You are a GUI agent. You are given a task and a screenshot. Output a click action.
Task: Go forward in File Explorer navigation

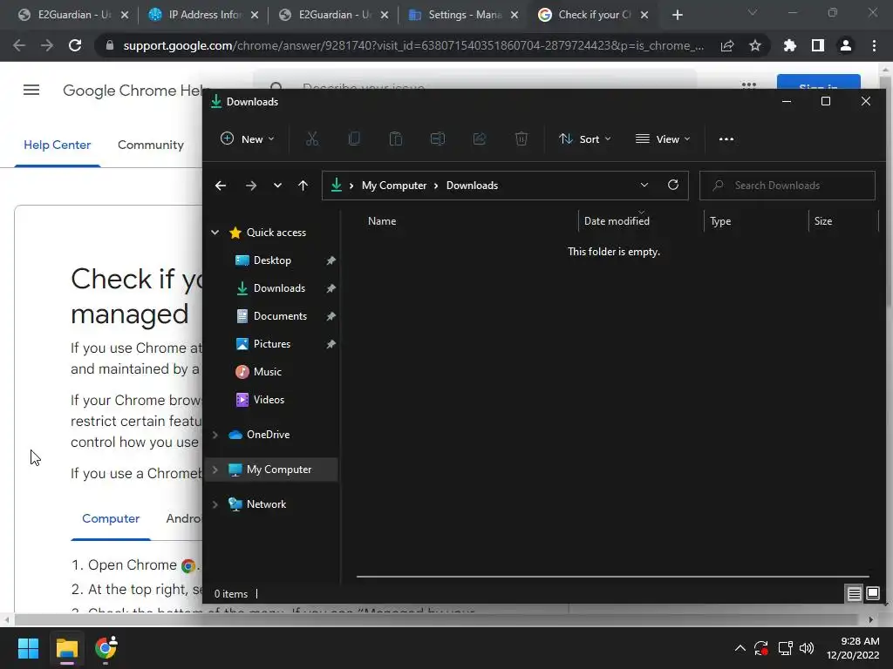click(251, 186)
